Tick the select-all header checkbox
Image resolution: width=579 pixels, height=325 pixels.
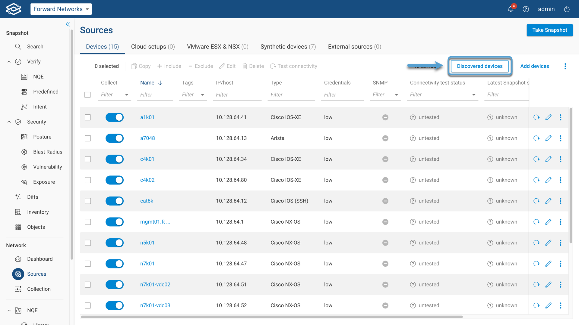click(87, 95)
